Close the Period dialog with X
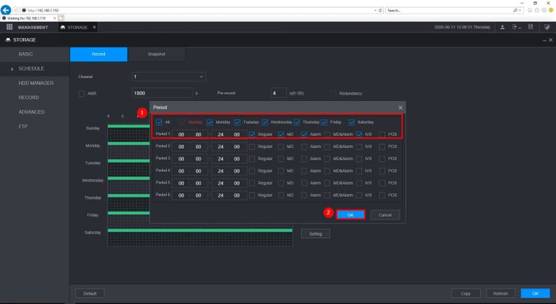 click(400, 108)
